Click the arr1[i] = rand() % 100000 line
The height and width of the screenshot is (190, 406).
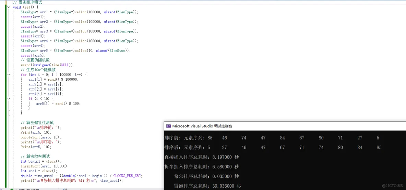[53, 80]
